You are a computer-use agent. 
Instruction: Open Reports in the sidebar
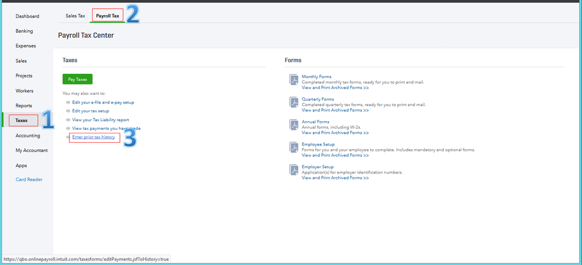(x=24, y=105)
